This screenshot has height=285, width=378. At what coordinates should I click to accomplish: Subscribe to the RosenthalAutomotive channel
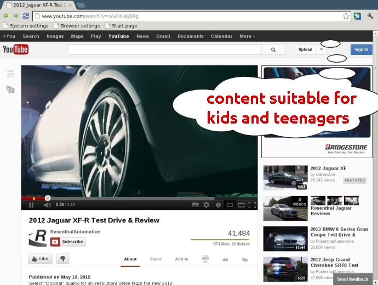click(68, 242)
